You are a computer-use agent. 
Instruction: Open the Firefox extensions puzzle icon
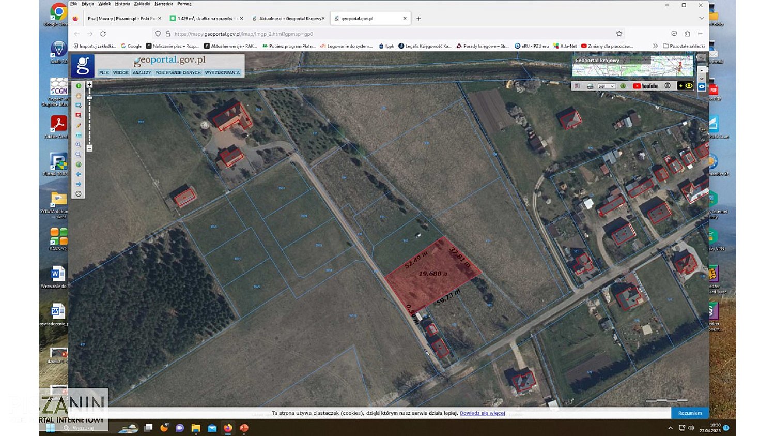pyautogui.click(x=687, y=34)
